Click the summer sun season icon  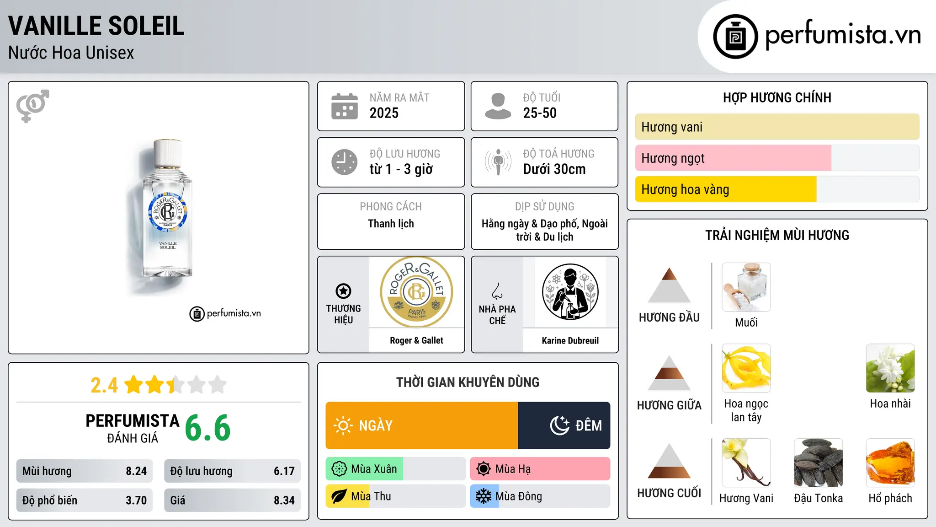(484, 469)
